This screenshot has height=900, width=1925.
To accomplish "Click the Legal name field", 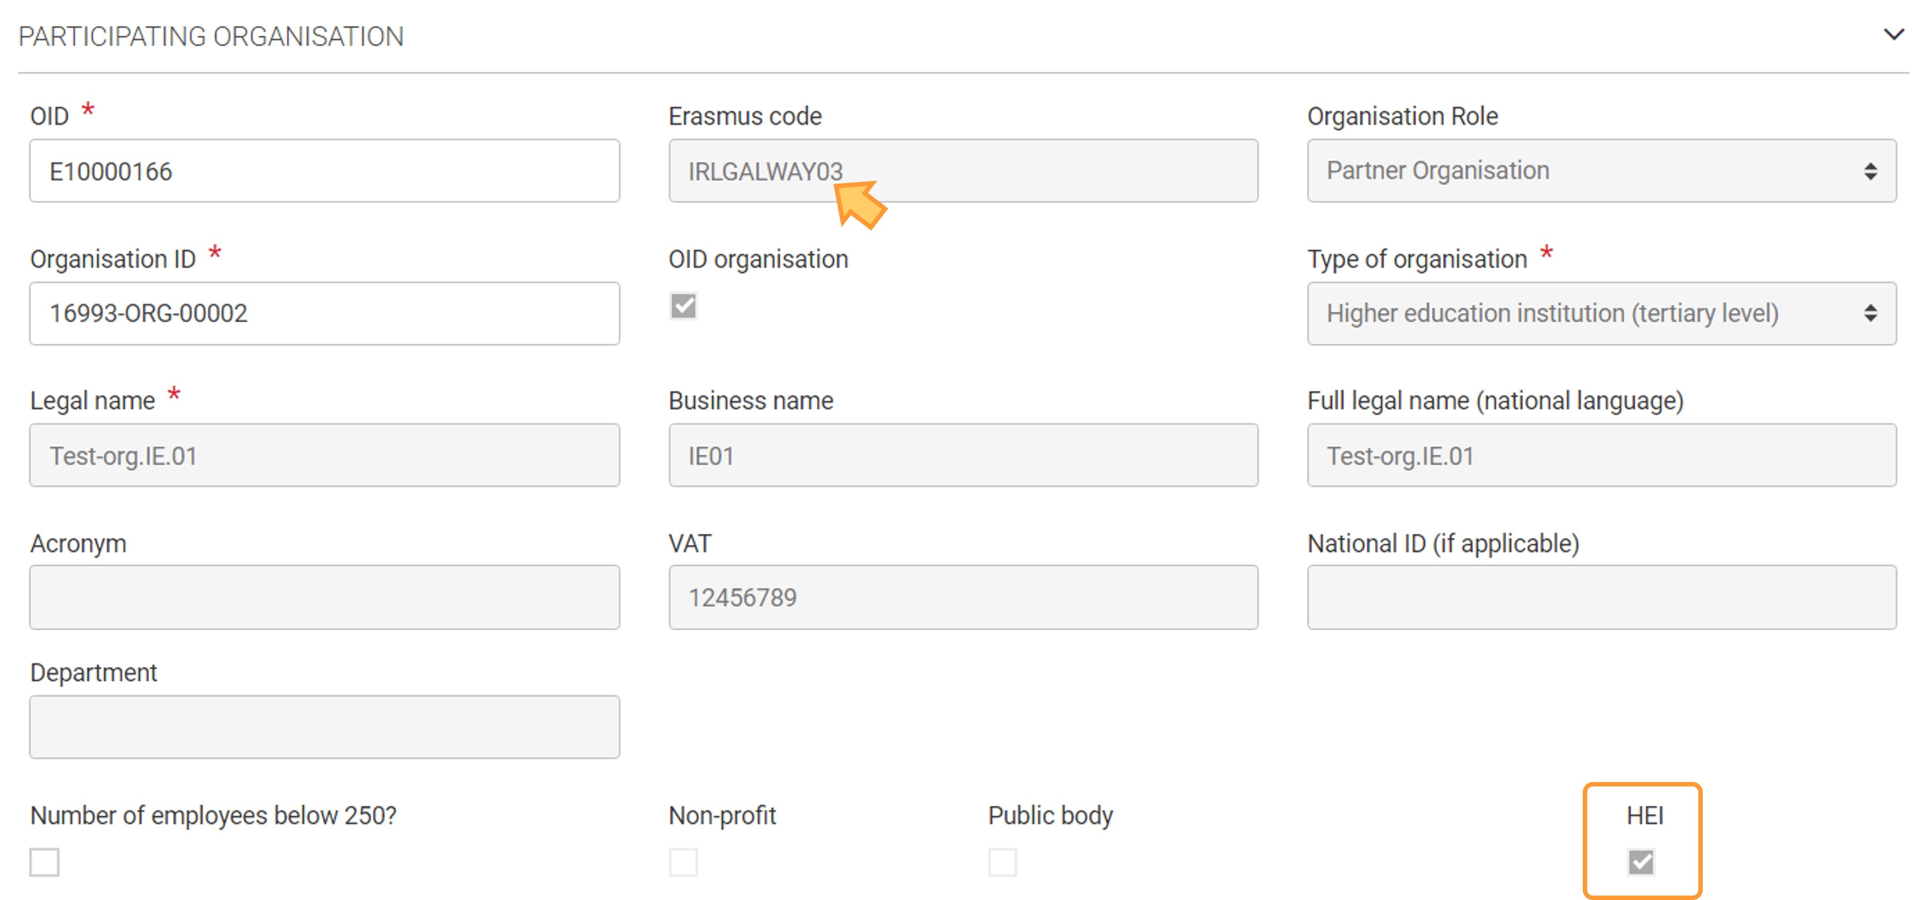I will (324, 455).
